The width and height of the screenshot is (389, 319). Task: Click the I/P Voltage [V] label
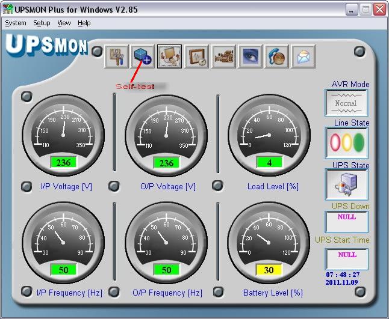click(66, 187)
